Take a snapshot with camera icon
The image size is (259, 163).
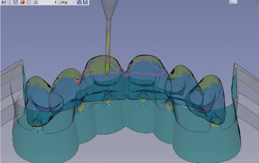tap(79, 2)
